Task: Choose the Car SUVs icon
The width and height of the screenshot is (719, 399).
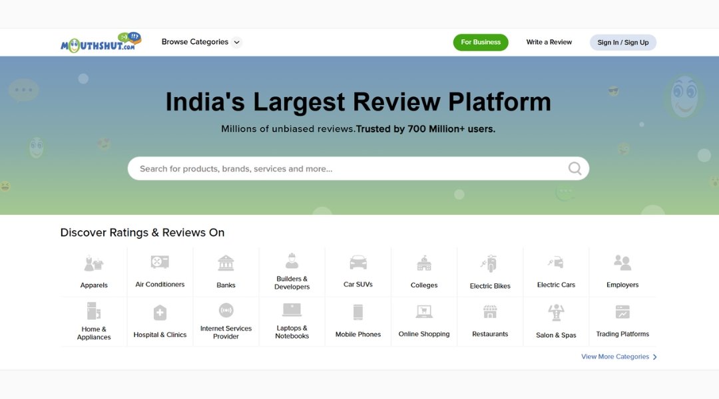Action: click(x=358, y=263)
